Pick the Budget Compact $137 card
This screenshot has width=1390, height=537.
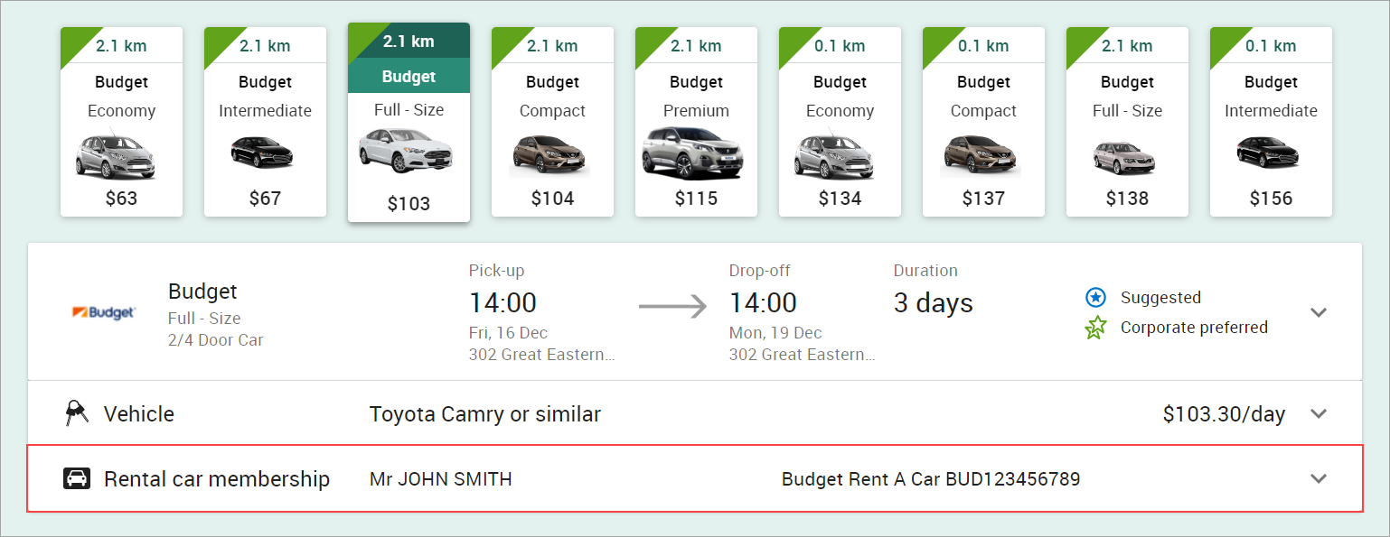pyautogui.click(x=983, y=122)
